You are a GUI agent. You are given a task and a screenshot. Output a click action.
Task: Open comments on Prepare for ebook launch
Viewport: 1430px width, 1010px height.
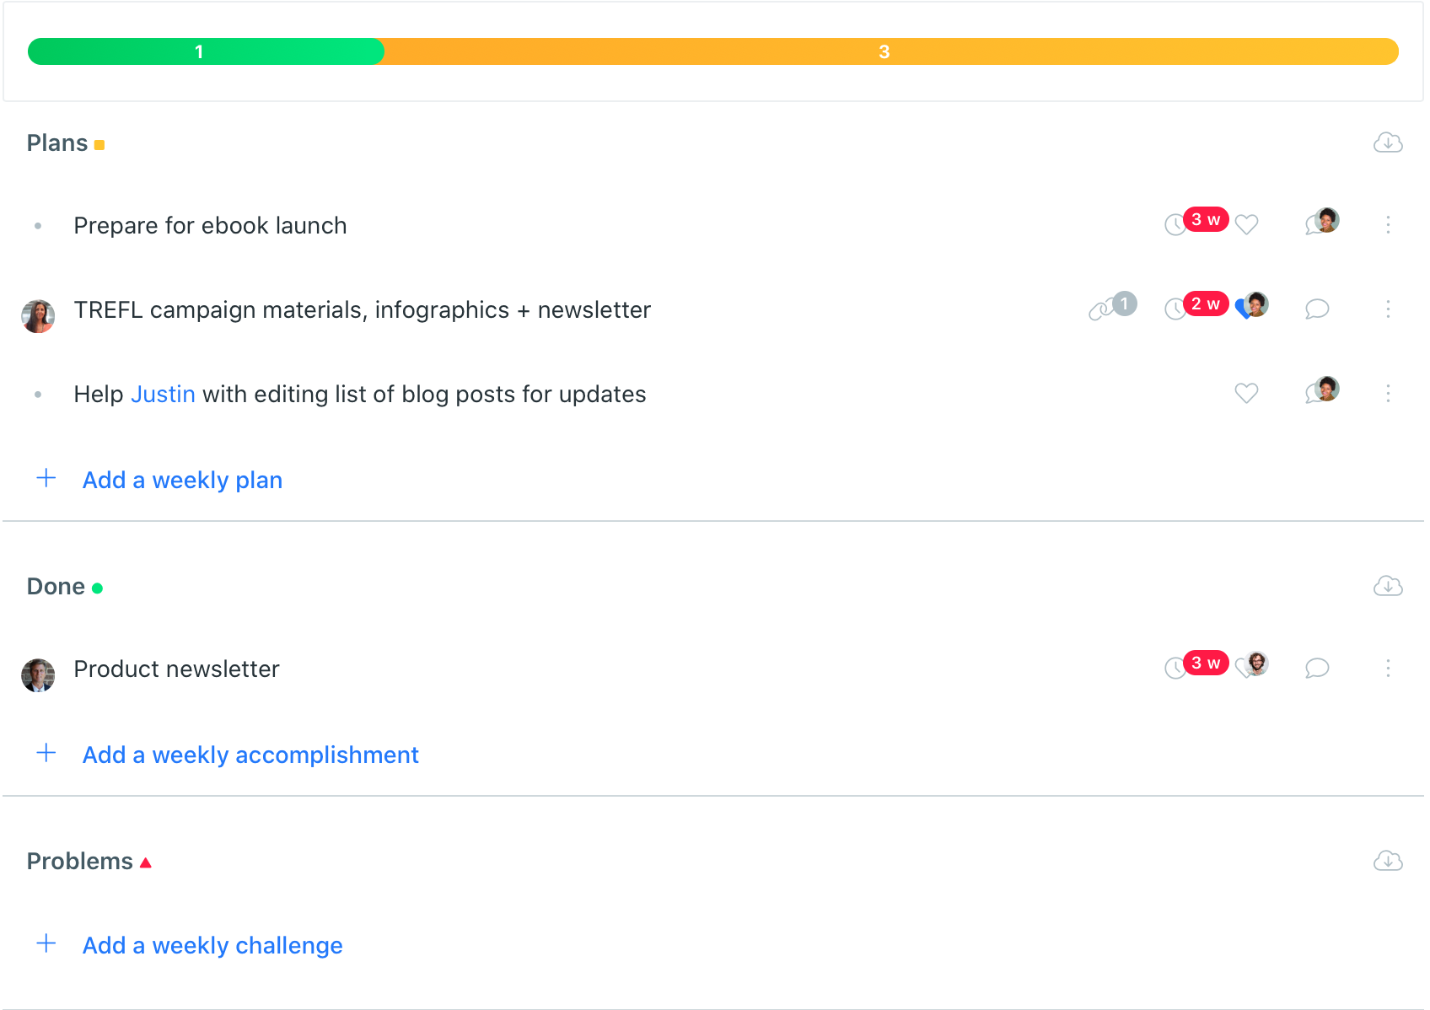(x=1321, y=223)
